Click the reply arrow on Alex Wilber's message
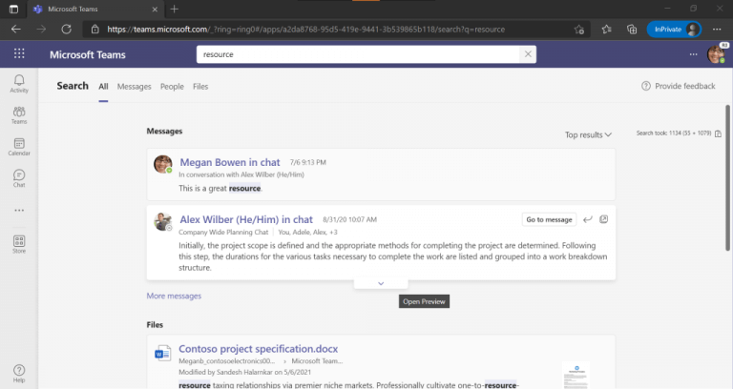The height and width of the screenshot is (389, 733). (x=588, y=219)
